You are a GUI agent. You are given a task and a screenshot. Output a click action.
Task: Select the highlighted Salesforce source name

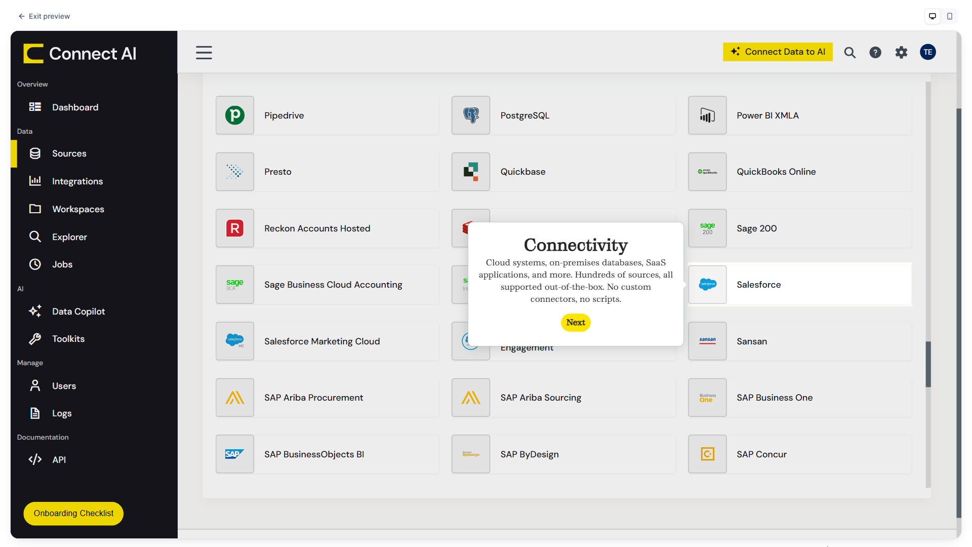(x=758, y=285)
